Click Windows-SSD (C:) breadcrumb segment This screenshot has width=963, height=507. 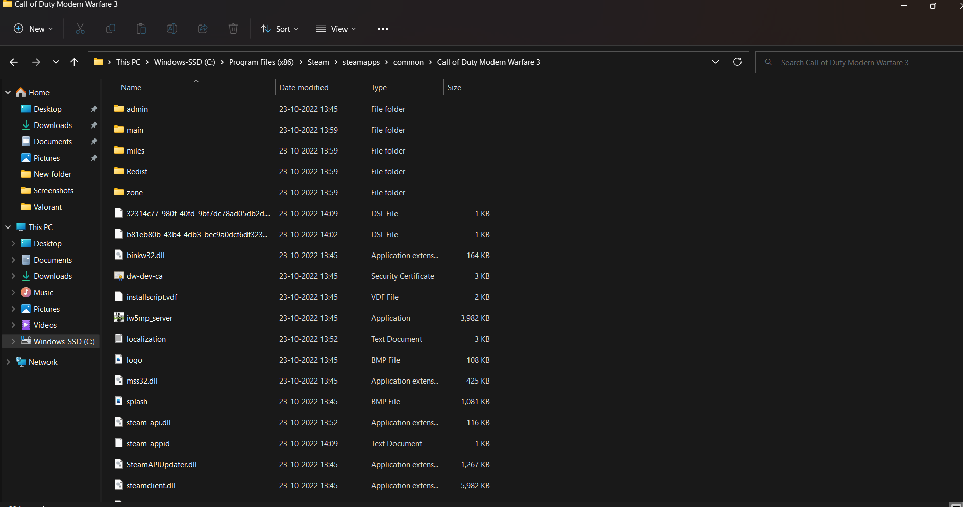pos(185,62)
